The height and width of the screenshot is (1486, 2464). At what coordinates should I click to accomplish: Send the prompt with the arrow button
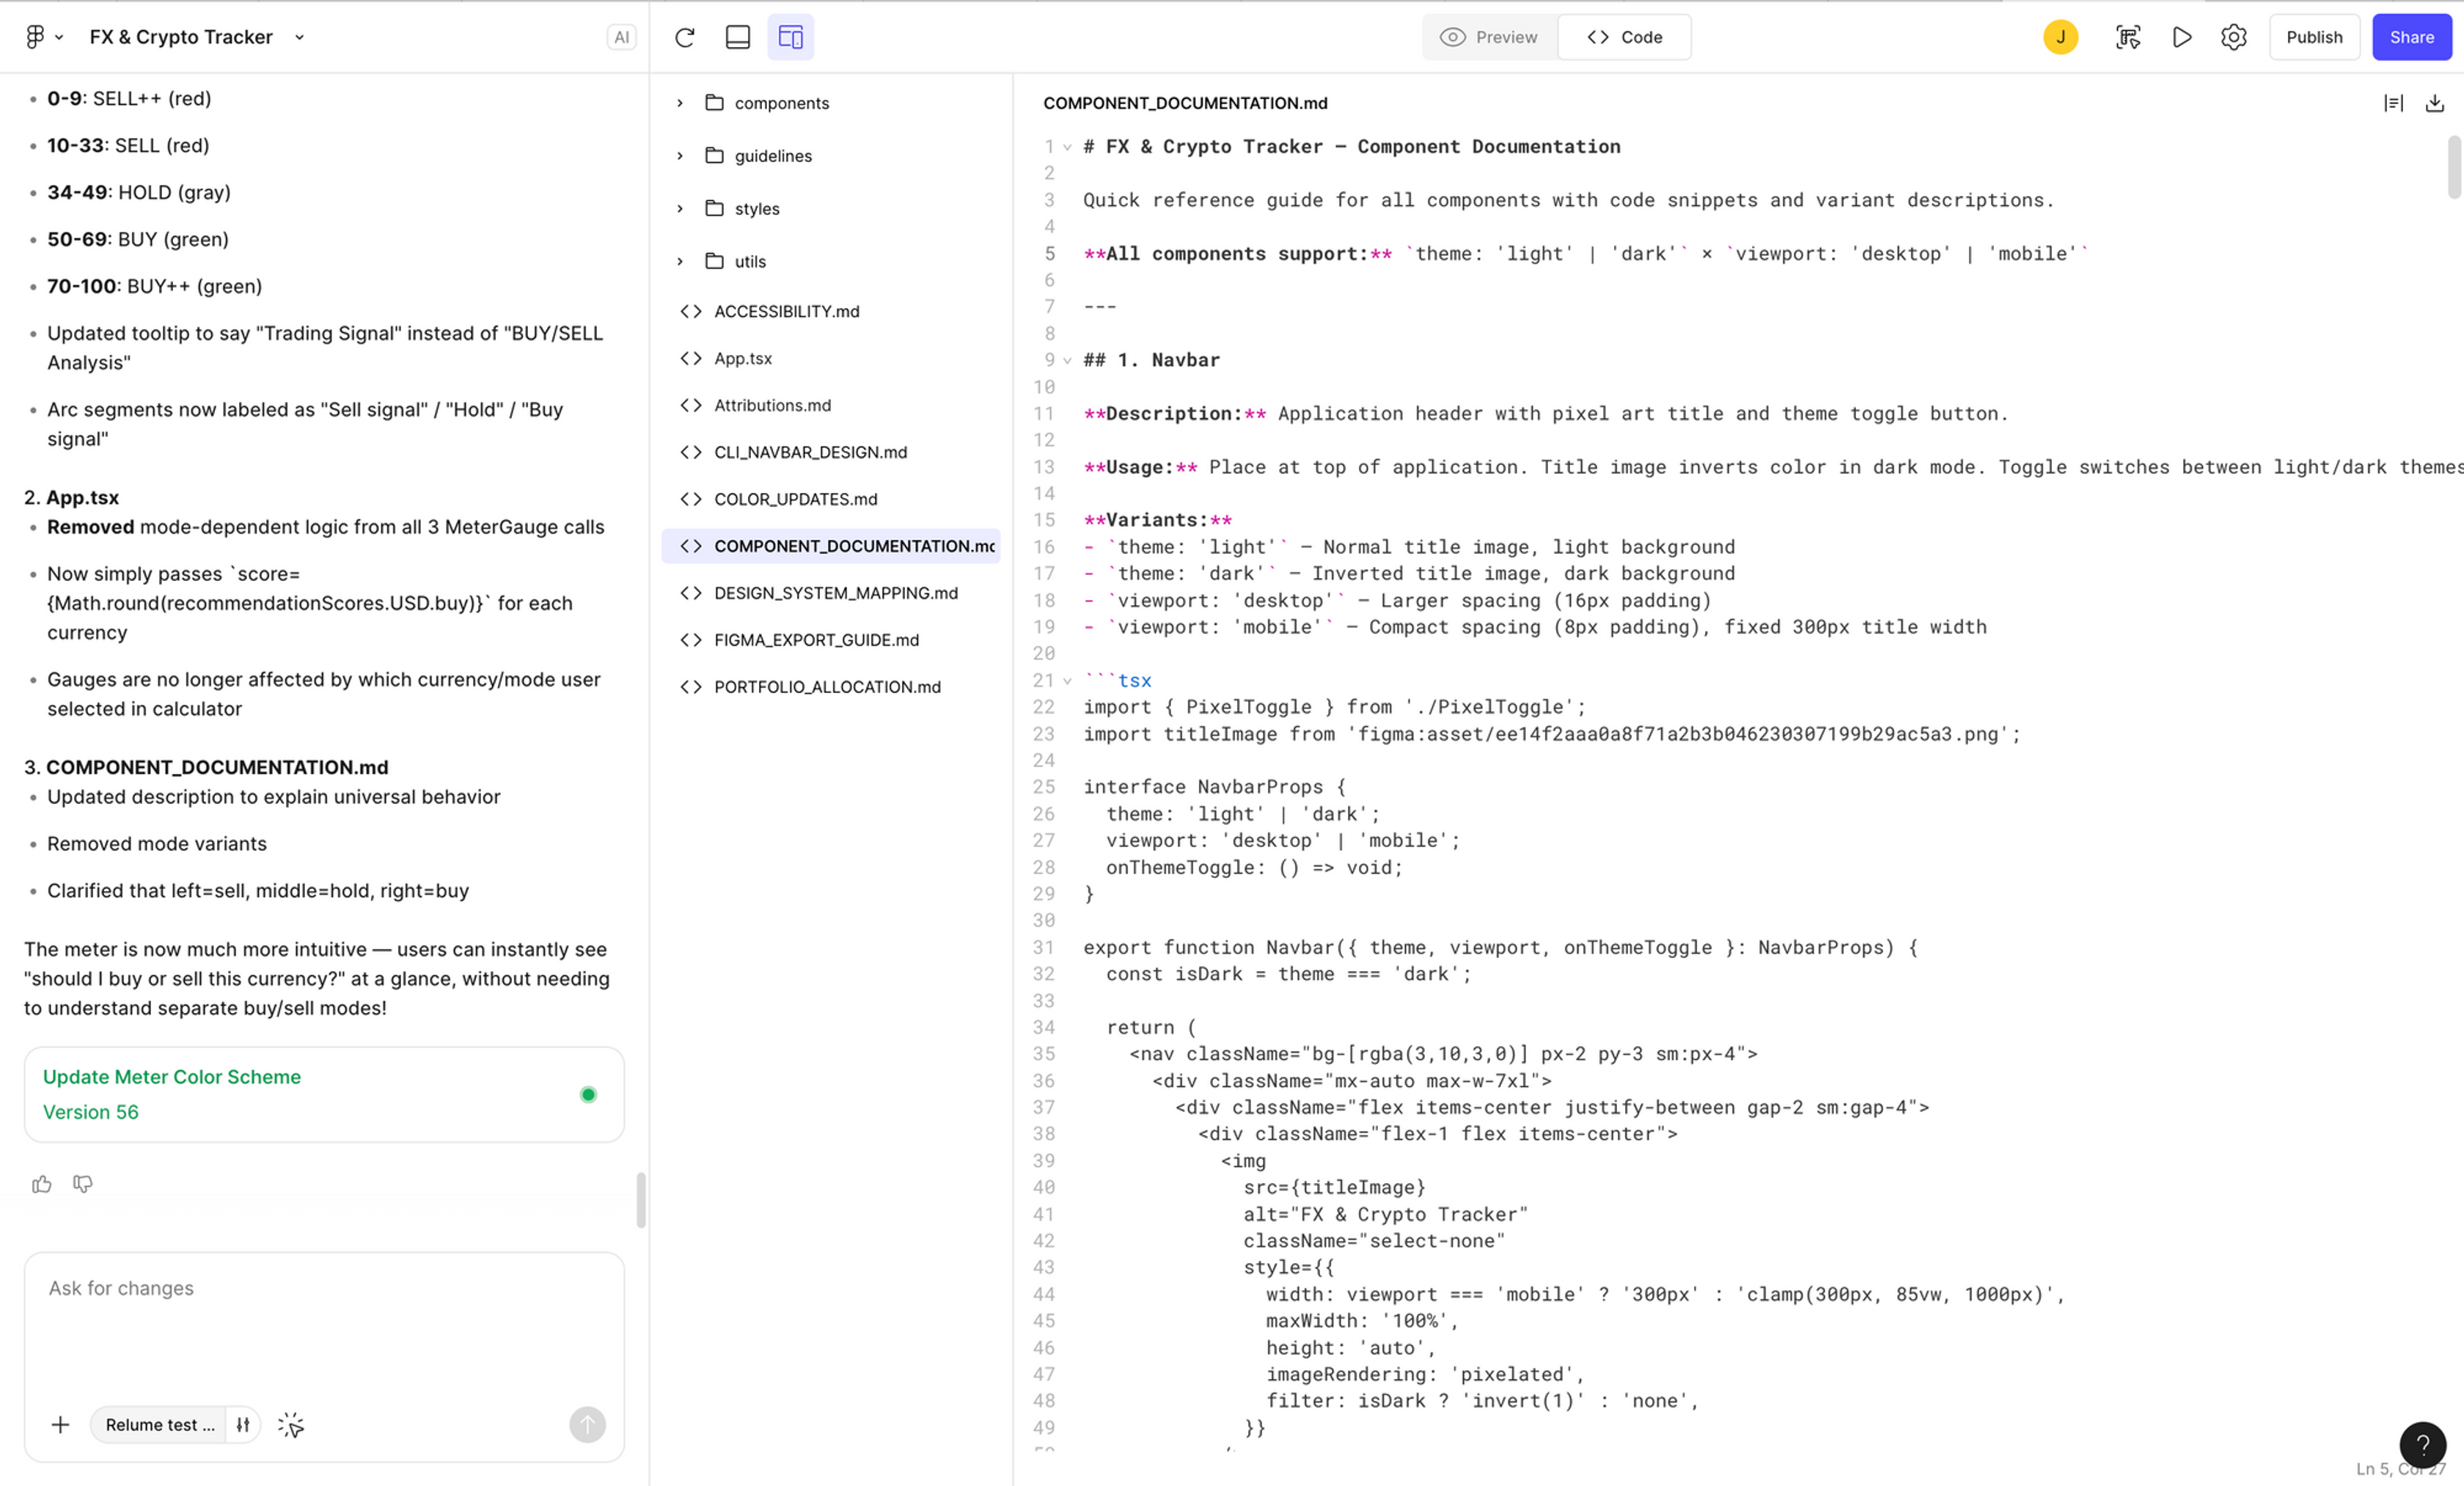(x=587, y=1425)
